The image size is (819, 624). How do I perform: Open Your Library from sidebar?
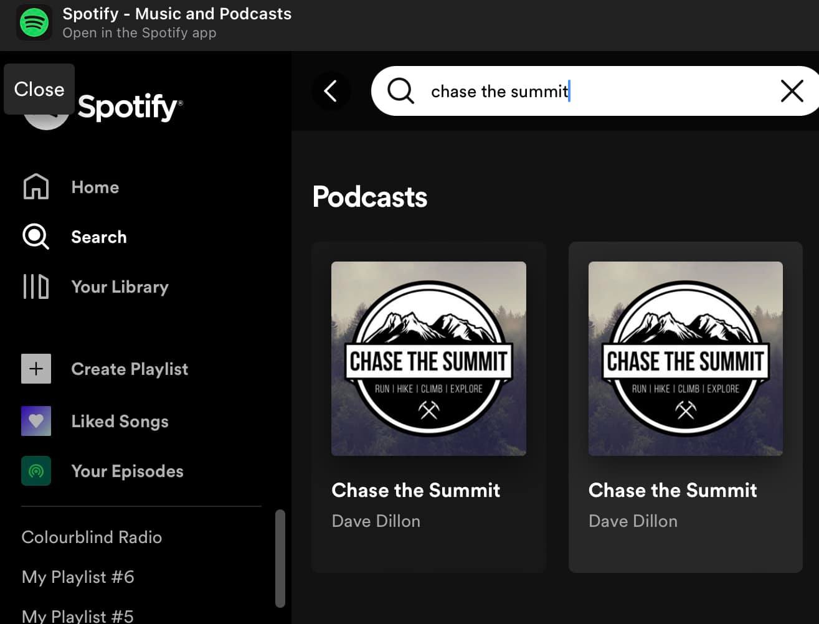(120, 286)
